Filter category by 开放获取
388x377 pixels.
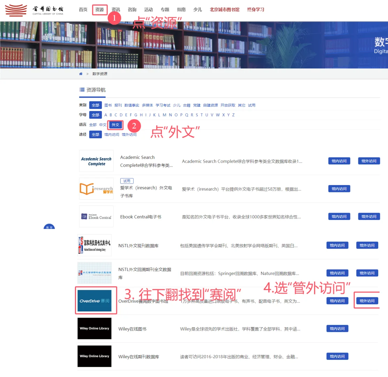pos(228,105)
